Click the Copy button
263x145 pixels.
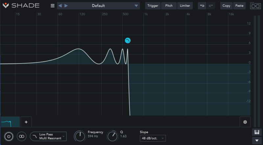tap(227, 6)
